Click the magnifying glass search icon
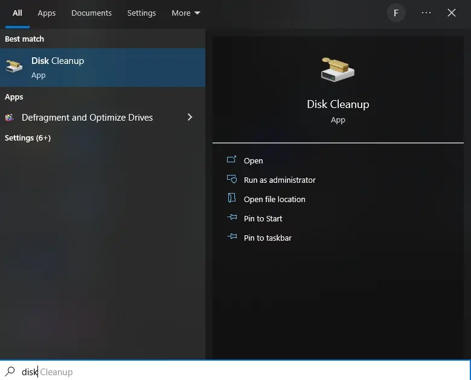Viewport: 471px width, 380px height. click(x=10, y=372)
